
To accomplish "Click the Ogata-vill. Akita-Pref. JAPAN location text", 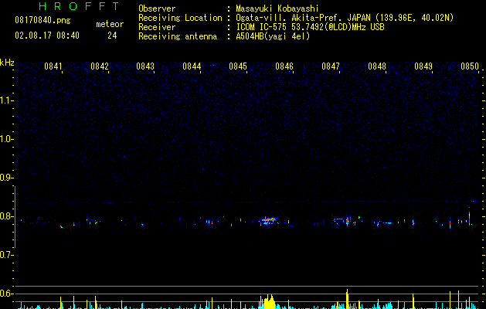I will coord(345,18).
